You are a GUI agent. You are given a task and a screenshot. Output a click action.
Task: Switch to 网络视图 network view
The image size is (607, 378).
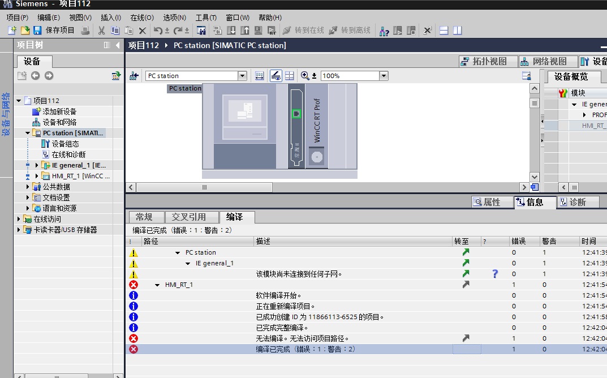click(548, 61)
